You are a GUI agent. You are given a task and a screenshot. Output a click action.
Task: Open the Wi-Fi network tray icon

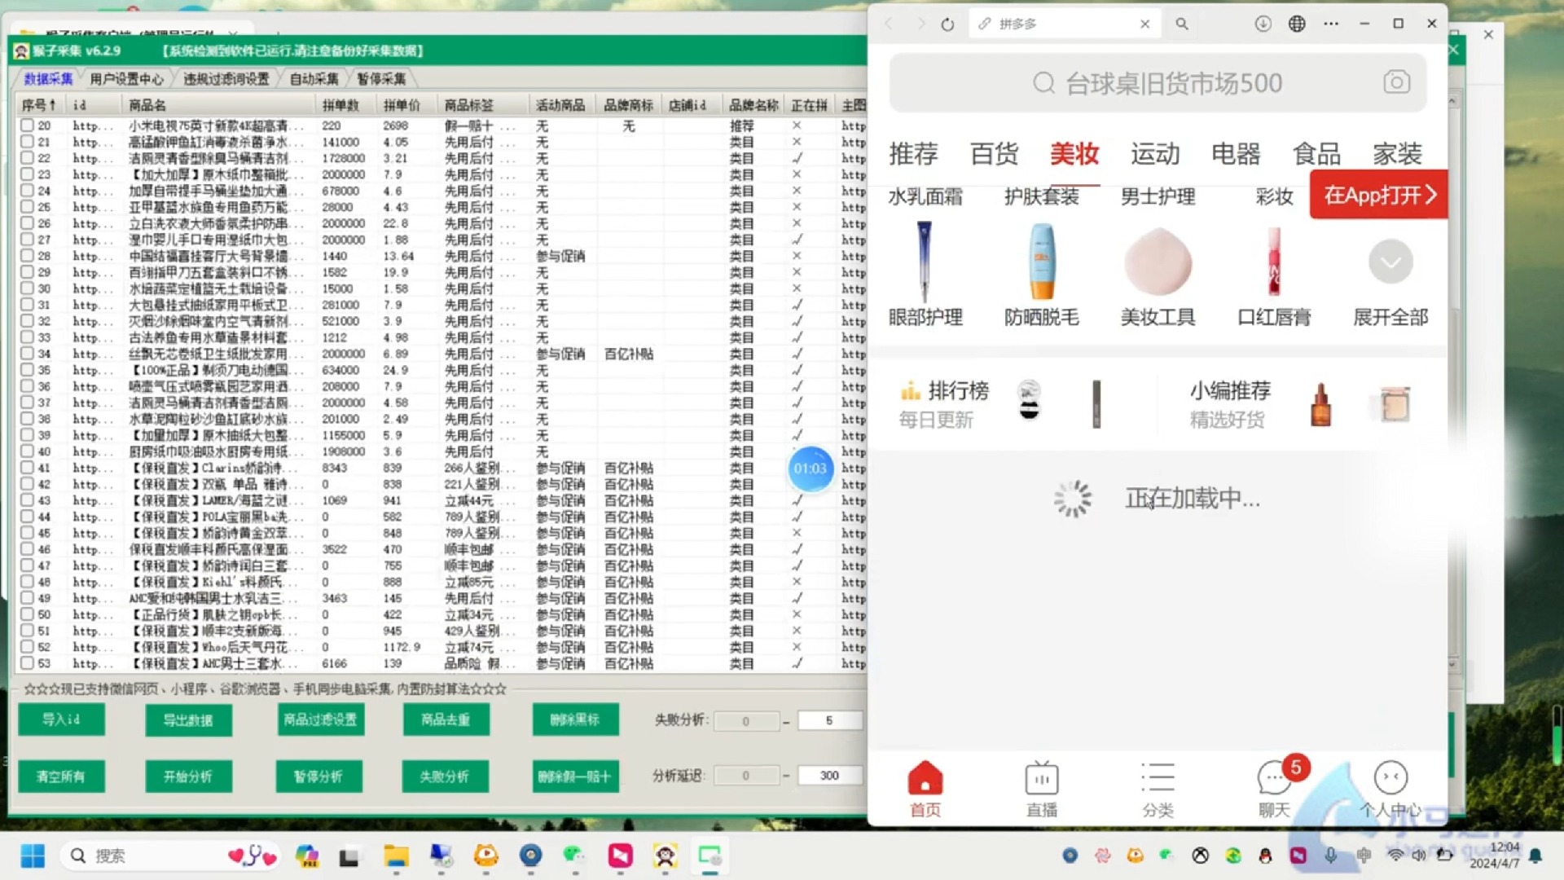click(x=1395, y=856)
